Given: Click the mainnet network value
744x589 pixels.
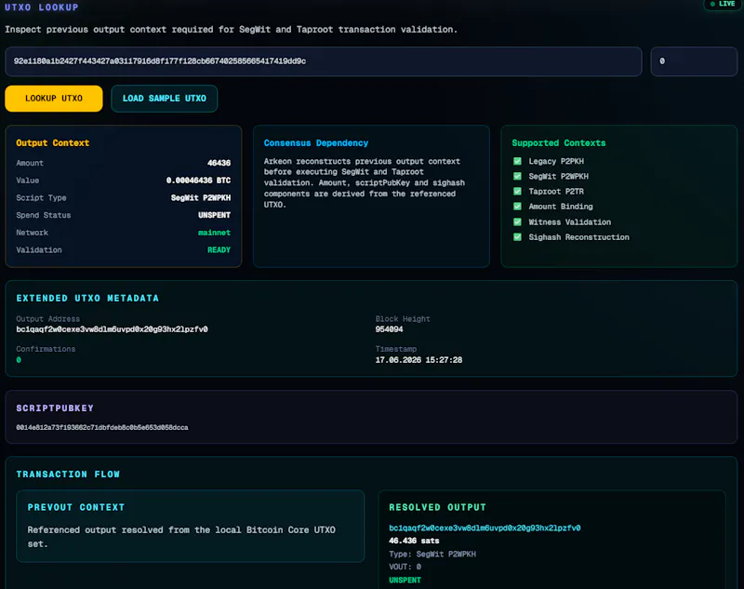Looking at the screenshot, I should [x=214, y=233].
